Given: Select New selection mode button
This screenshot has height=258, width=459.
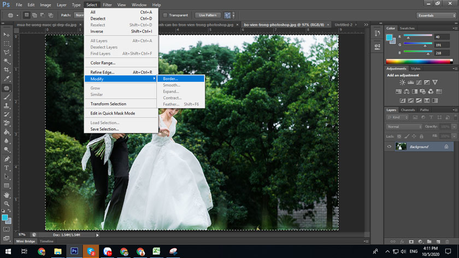Looking at the screenshot, I should coord(27,15).
